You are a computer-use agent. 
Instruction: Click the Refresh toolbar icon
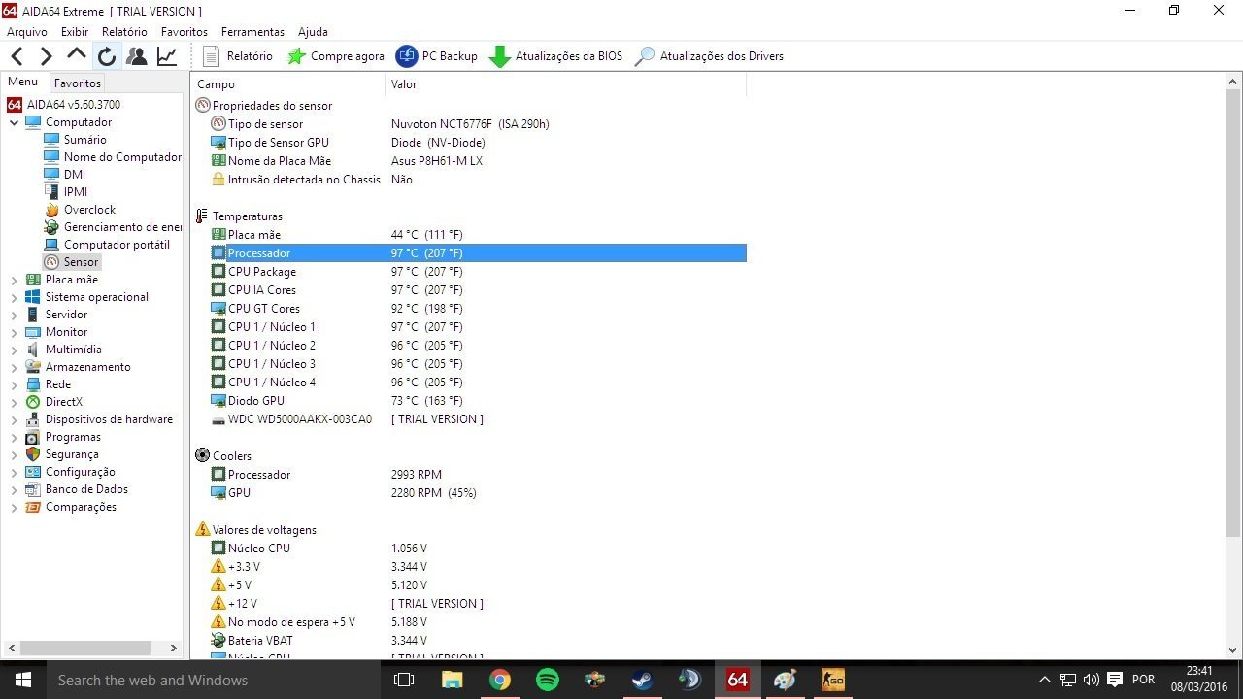click(x=107, y=56)
